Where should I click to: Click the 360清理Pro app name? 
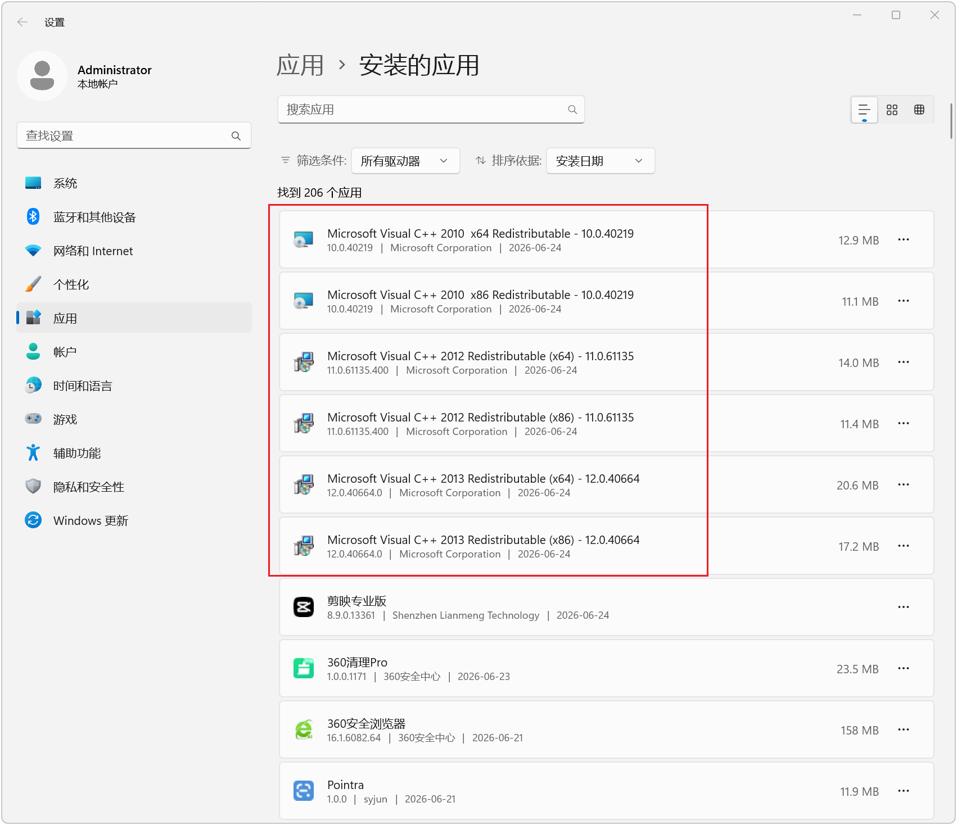pos(358,663)
